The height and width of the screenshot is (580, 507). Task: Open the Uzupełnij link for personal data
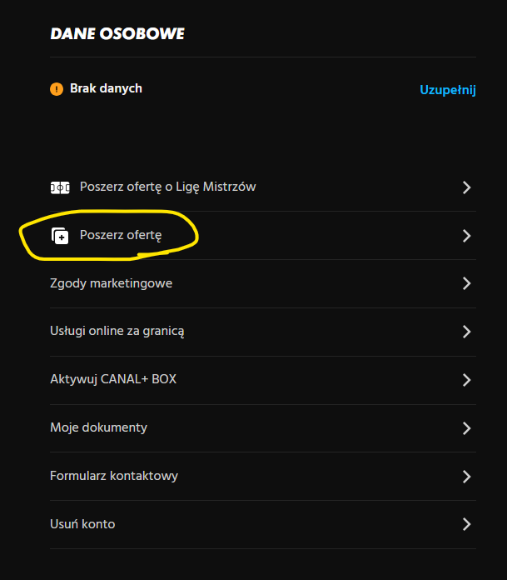447,89
